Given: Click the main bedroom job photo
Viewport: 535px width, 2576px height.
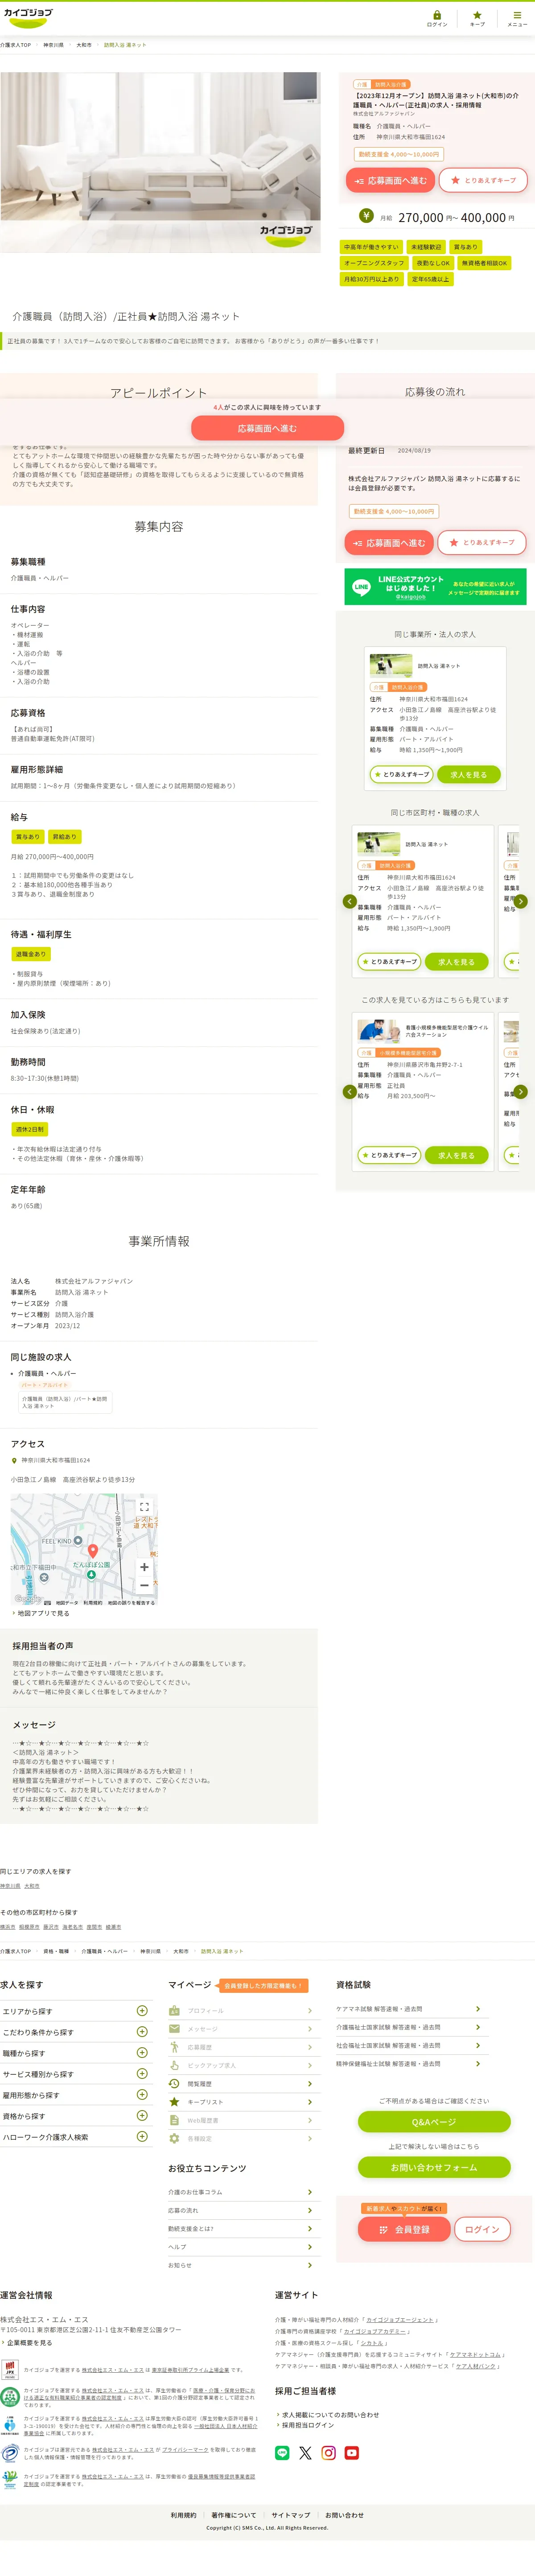Looking at the screenshot, I should (160, 162).
